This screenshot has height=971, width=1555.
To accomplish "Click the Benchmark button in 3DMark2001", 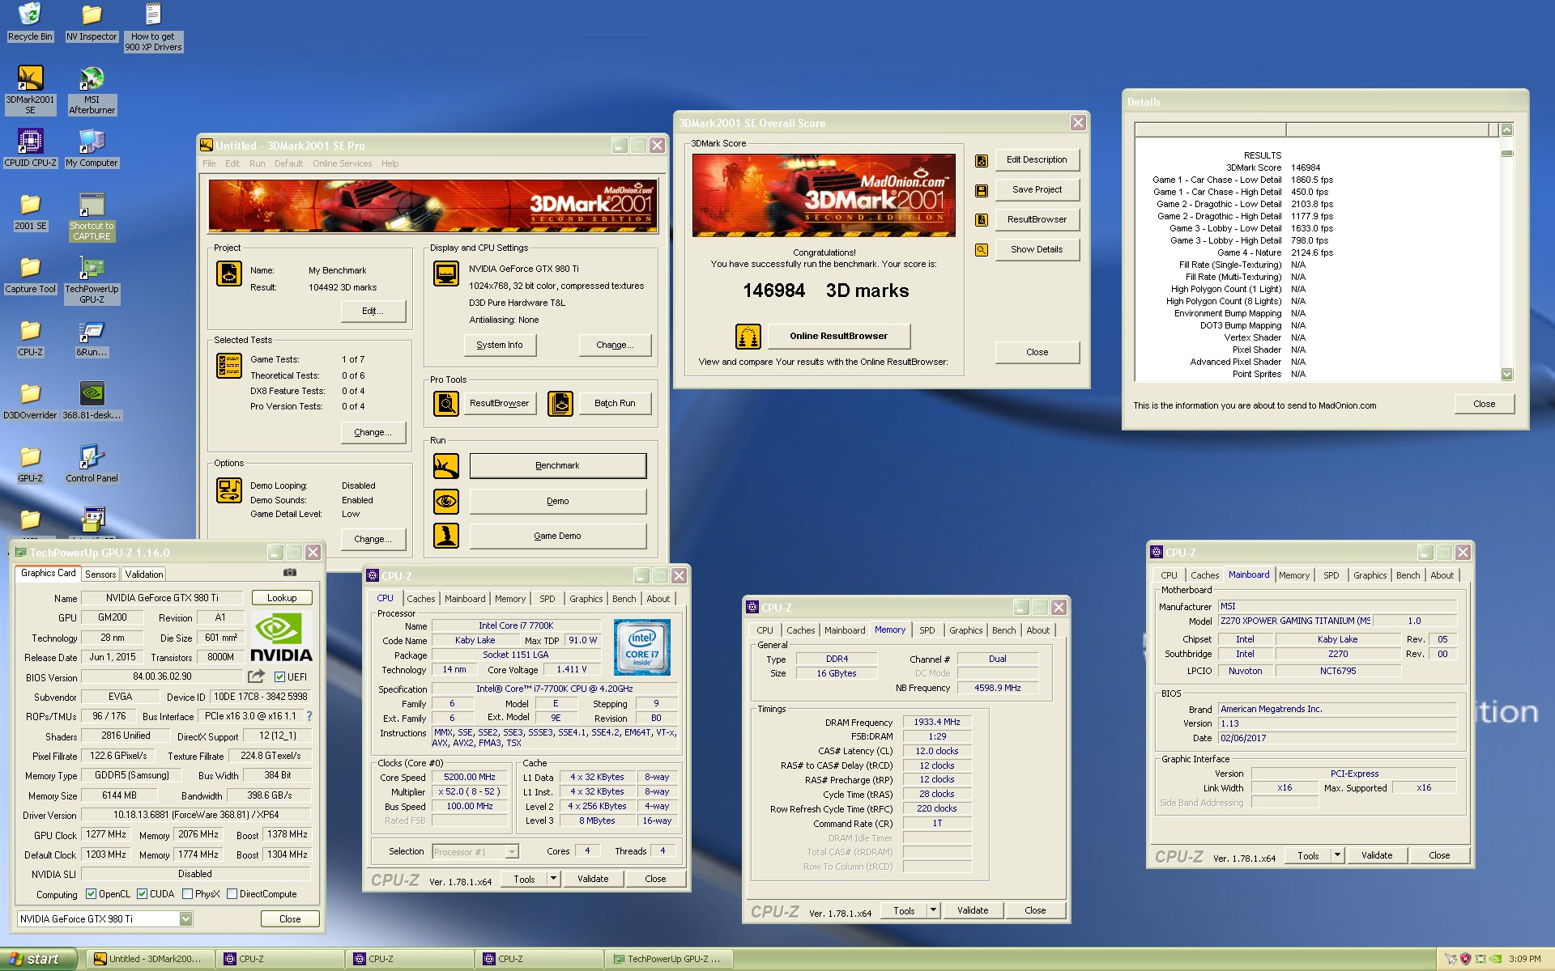I will (558, 466).
